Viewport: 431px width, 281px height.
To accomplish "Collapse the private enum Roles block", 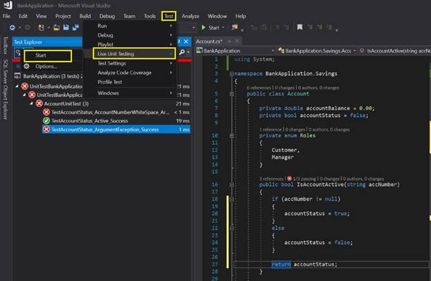I will point(232,136).
